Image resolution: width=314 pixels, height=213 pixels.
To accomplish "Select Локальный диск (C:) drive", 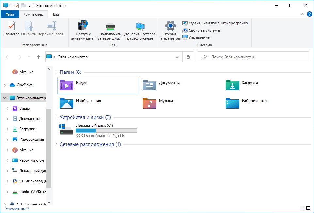I will tap(98, 130).
